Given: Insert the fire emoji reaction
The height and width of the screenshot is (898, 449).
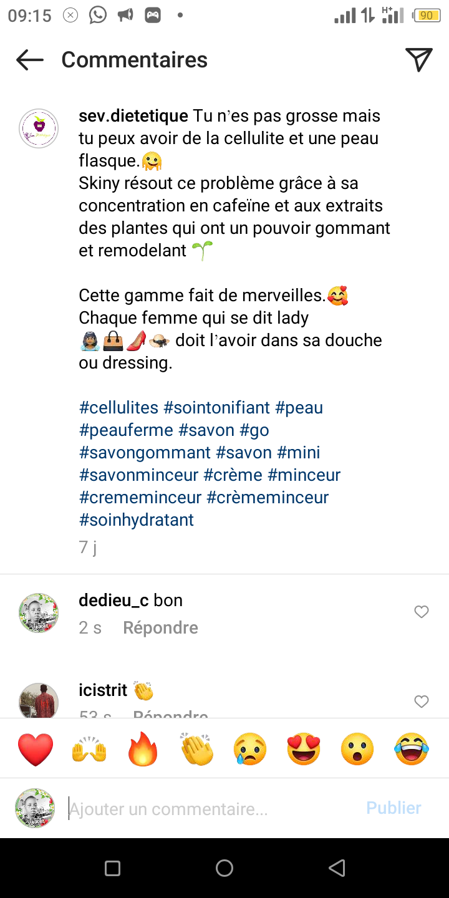Looking at the screenshot, I should tap(143, 749).
